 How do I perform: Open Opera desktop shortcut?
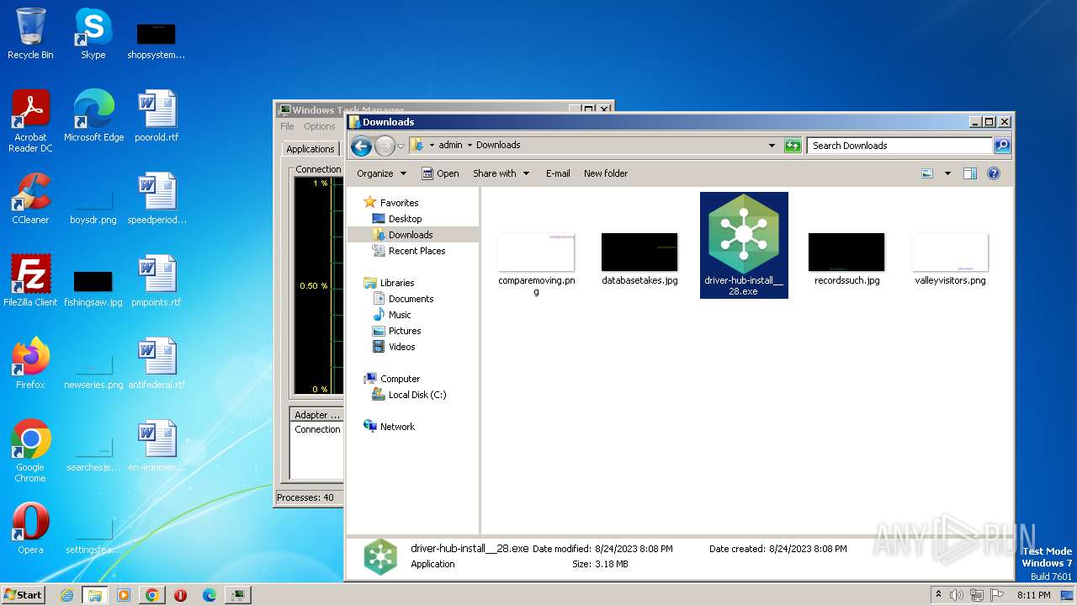click(x=30, y=529)
